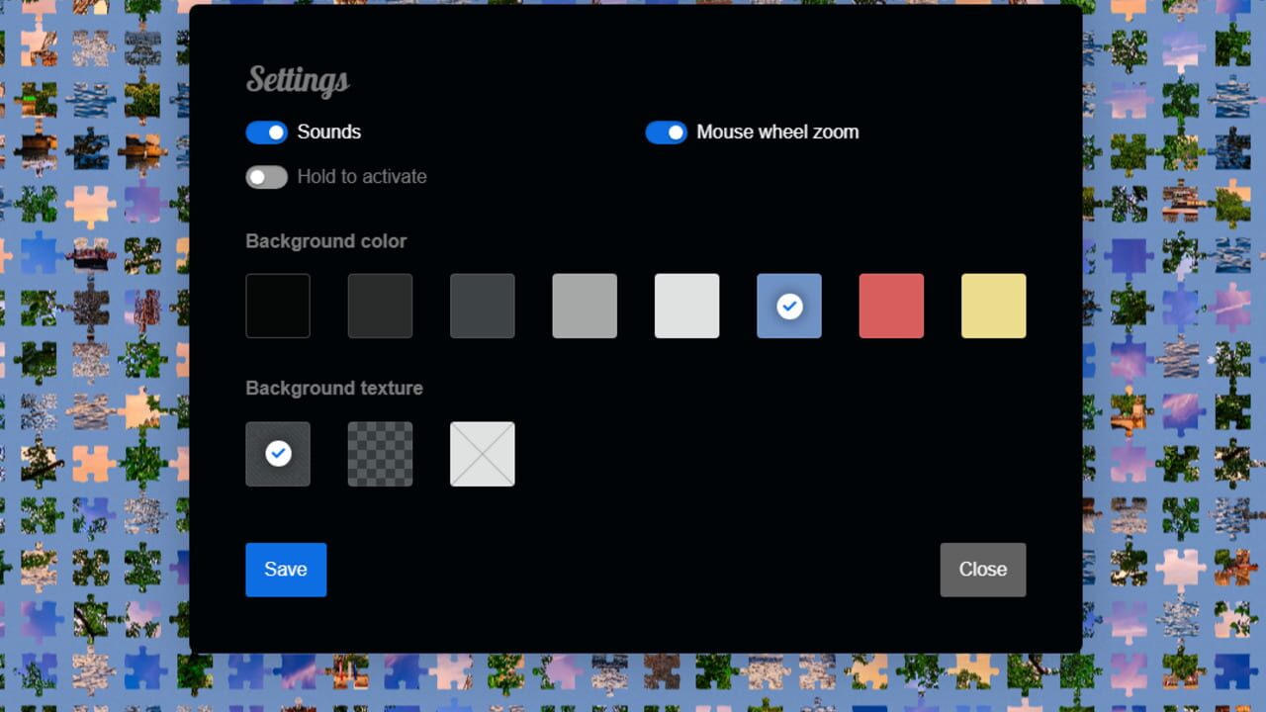Select the black background color swatch
The image size is (1266, 712).
pos(278,307)
